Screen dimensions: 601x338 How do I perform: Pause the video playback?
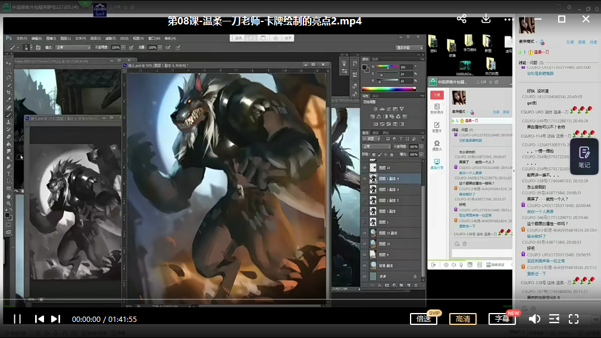pyautogui.click(x=17, y=319)
